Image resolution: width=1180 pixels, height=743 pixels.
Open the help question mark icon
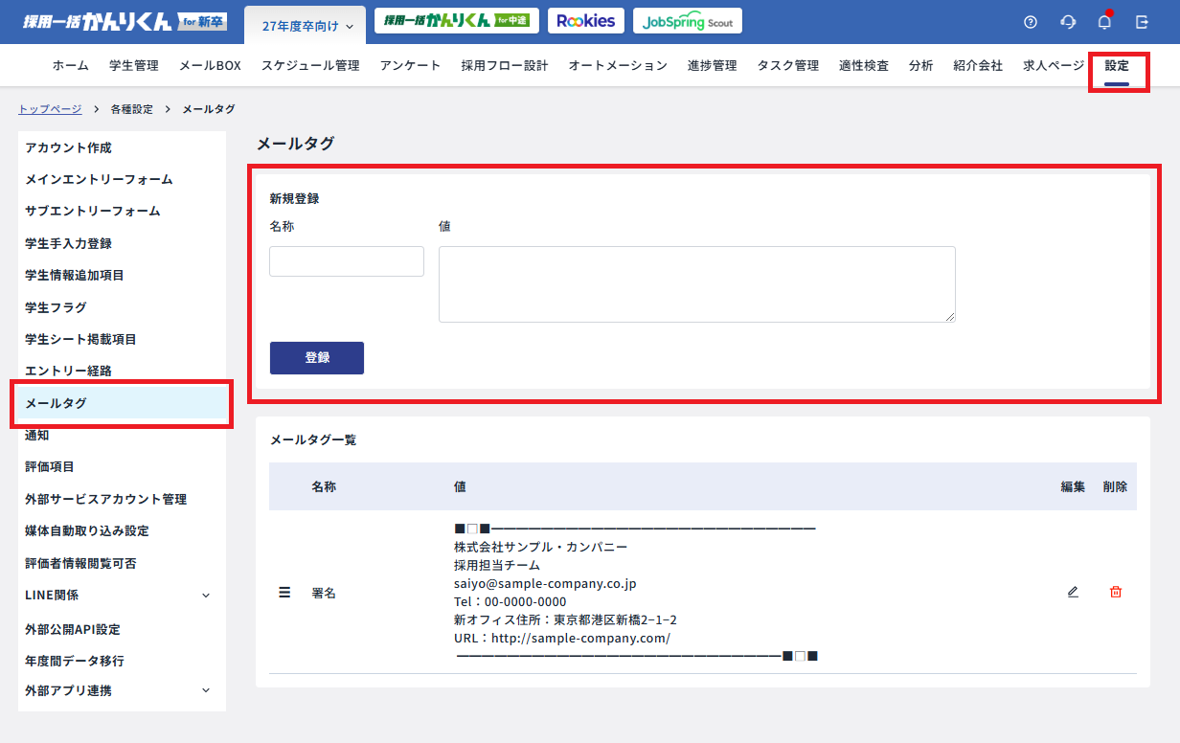(x=1031, y=22)
